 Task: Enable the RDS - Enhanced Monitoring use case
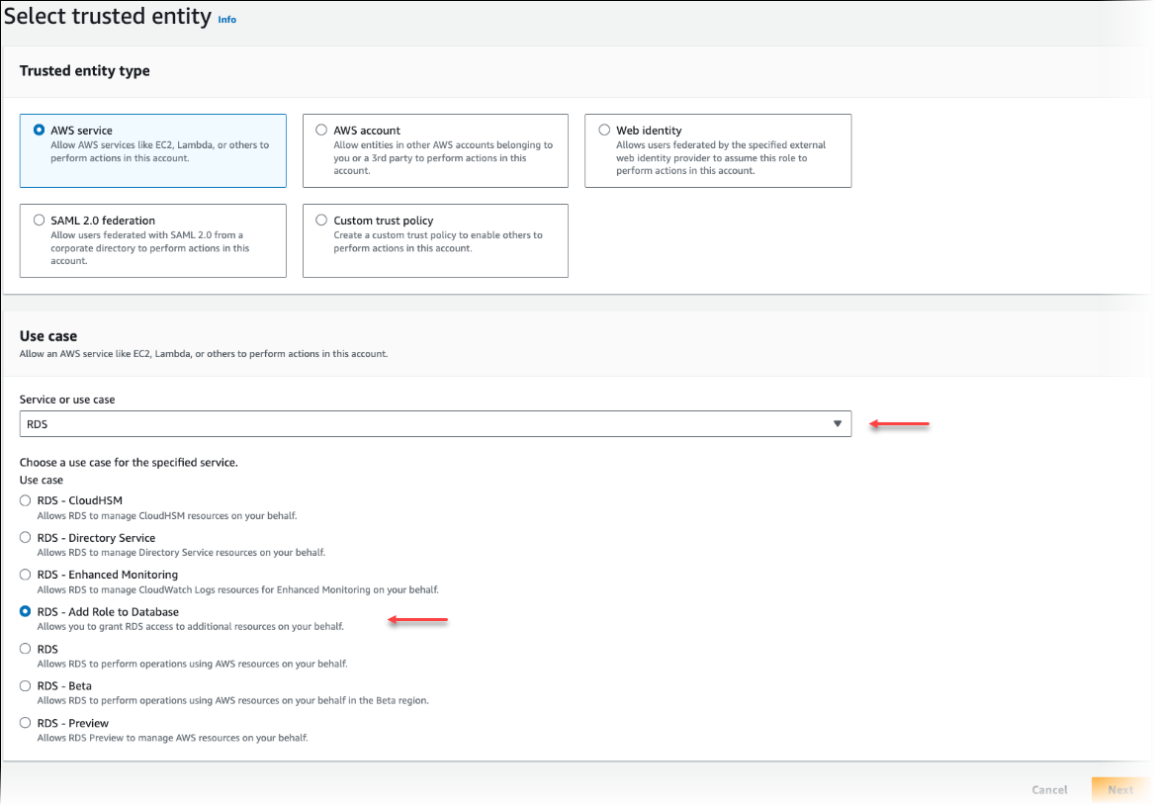(x=25, y=574)
